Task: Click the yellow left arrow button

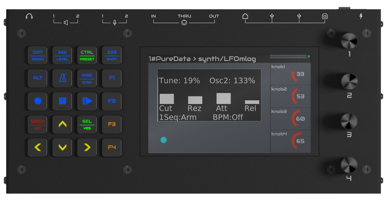Action: pos(38,147)
